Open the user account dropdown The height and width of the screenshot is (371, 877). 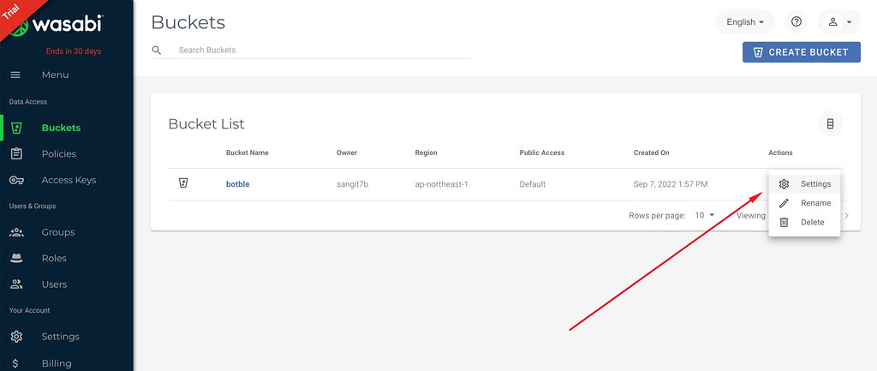(x=839, y=21)
